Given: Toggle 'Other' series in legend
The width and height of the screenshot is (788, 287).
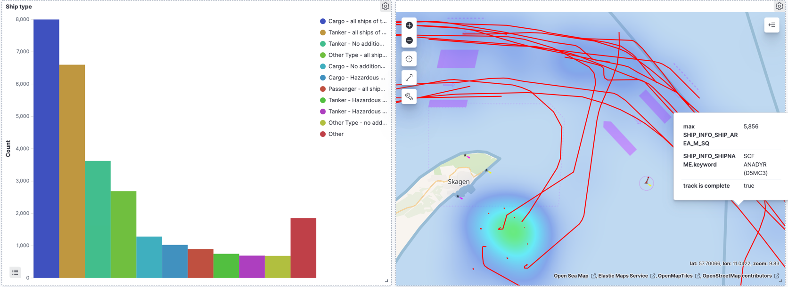Looking at the screenshot, I should pos(336,134).
